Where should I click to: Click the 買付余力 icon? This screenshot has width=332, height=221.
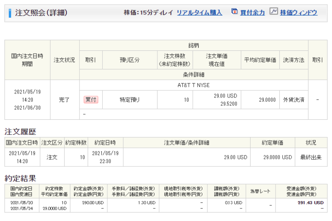(234, 12)
